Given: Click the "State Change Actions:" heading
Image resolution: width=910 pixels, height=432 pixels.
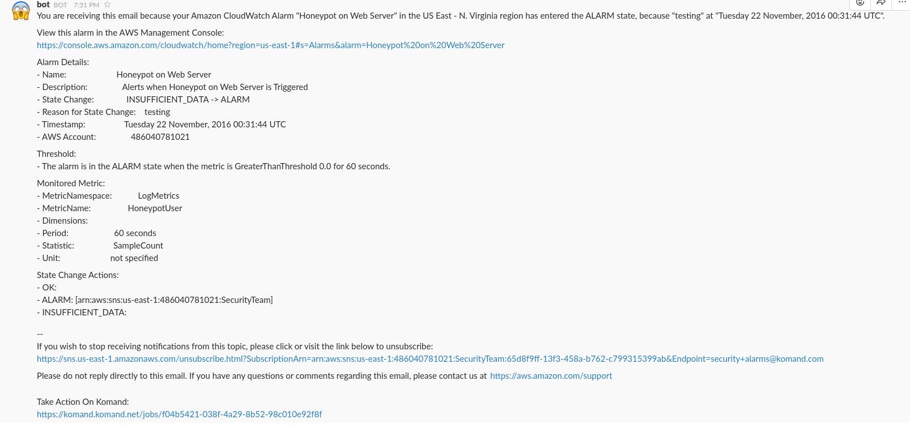Looking at the screenshot, I should point(78,275).
